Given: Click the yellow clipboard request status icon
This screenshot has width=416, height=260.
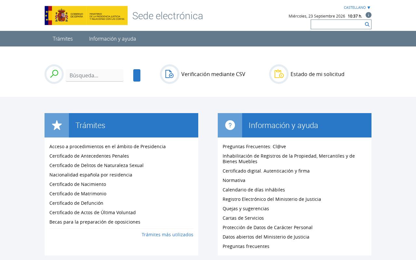Looking at the screenshot, I should (x=279, y=74).
